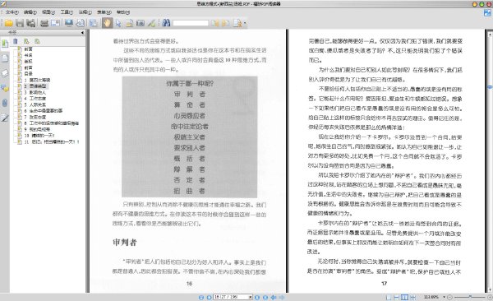Click the '审判者' heading on page 16

pyautogui.click(x=125, y=242)
